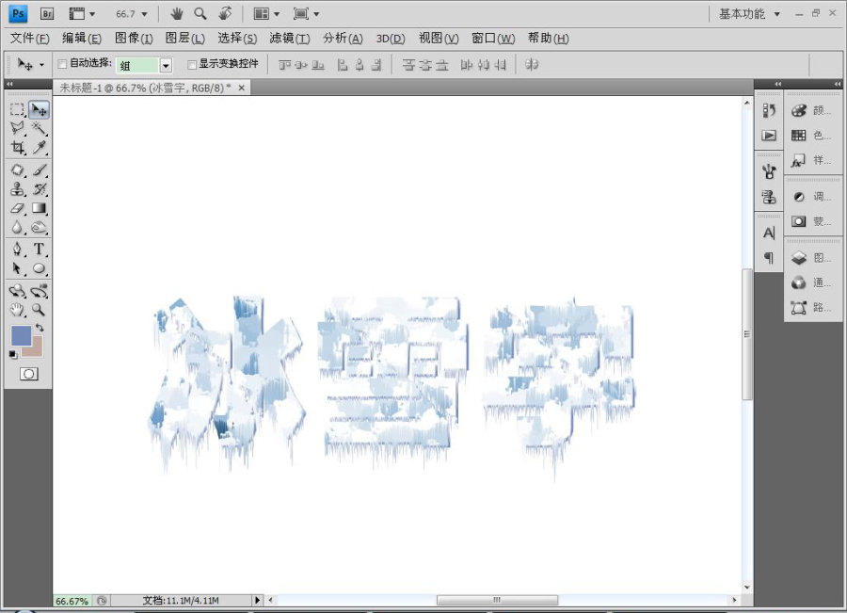Image resolution: width=847 pixels, height=613 pixels.
Task: Open the 组 auto-select dropdown
Action: coord(166,65)
